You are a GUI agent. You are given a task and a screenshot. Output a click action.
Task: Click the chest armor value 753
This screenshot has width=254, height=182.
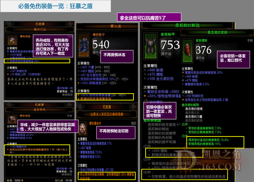[170, 45]
